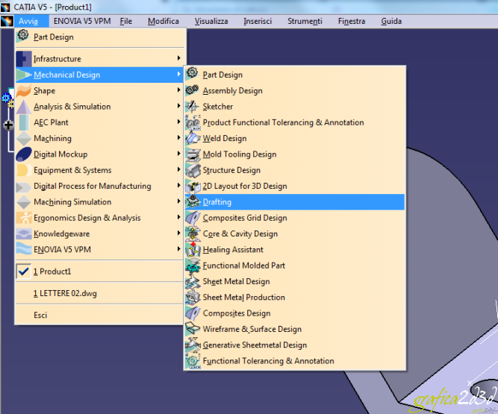Click the 2D Layout for 3D Design icon
498x414 pixels.
pyautogui.click(x=193, y=186)
